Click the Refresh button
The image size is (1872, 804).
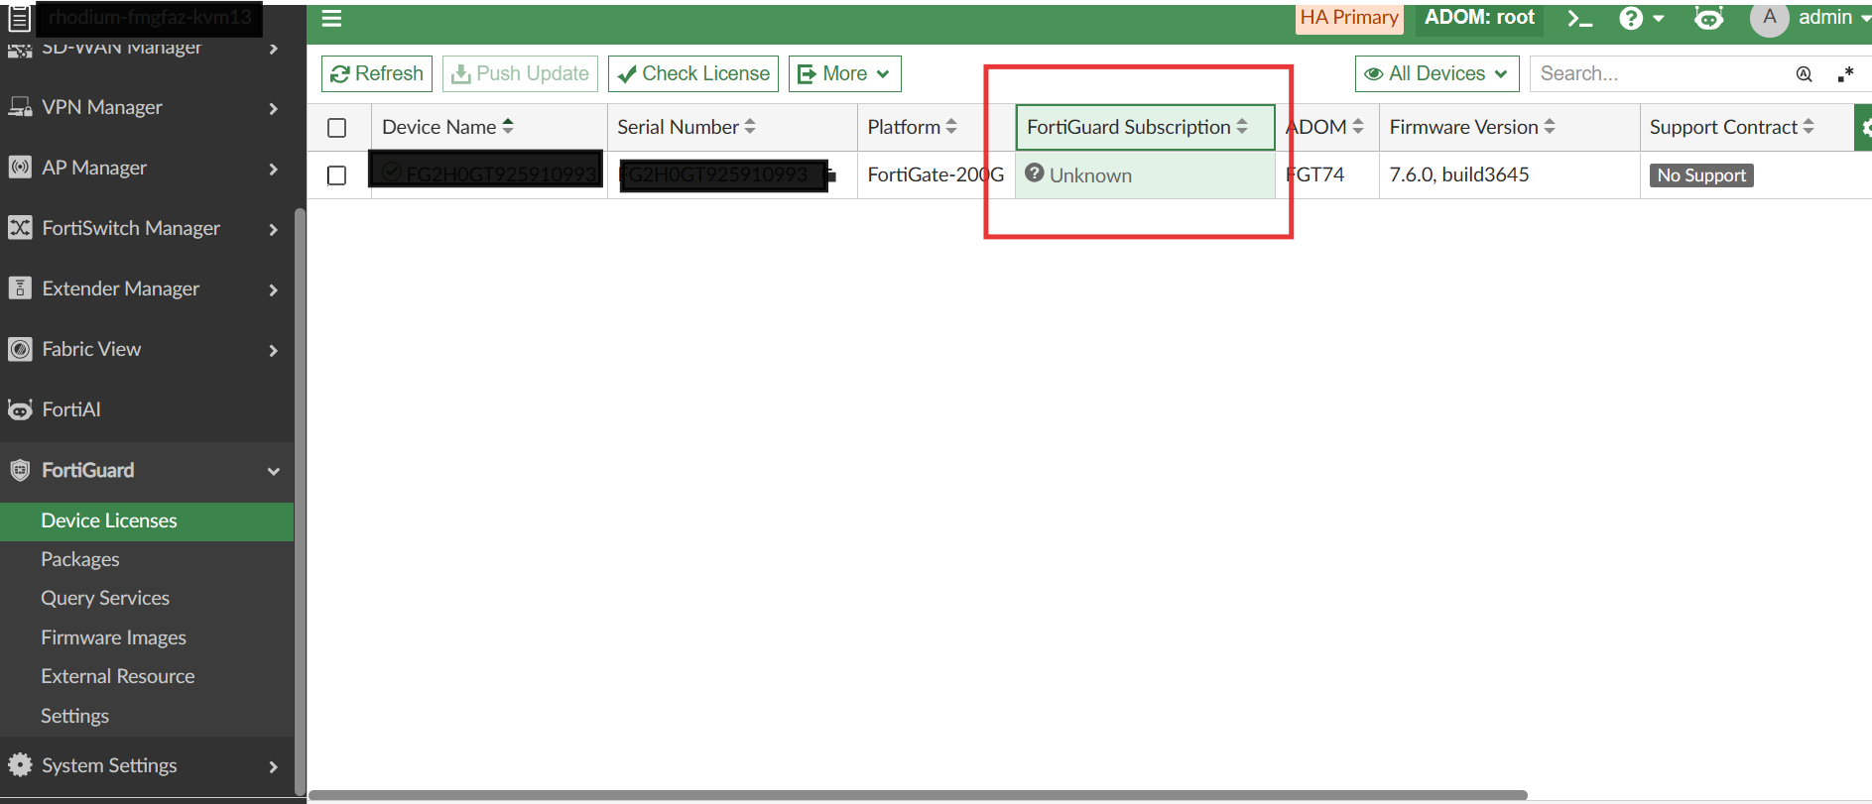point(377,73)
